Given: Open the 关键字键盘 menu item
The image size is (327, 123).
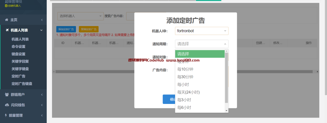Looking at the screenshot, I should point(20,69).
